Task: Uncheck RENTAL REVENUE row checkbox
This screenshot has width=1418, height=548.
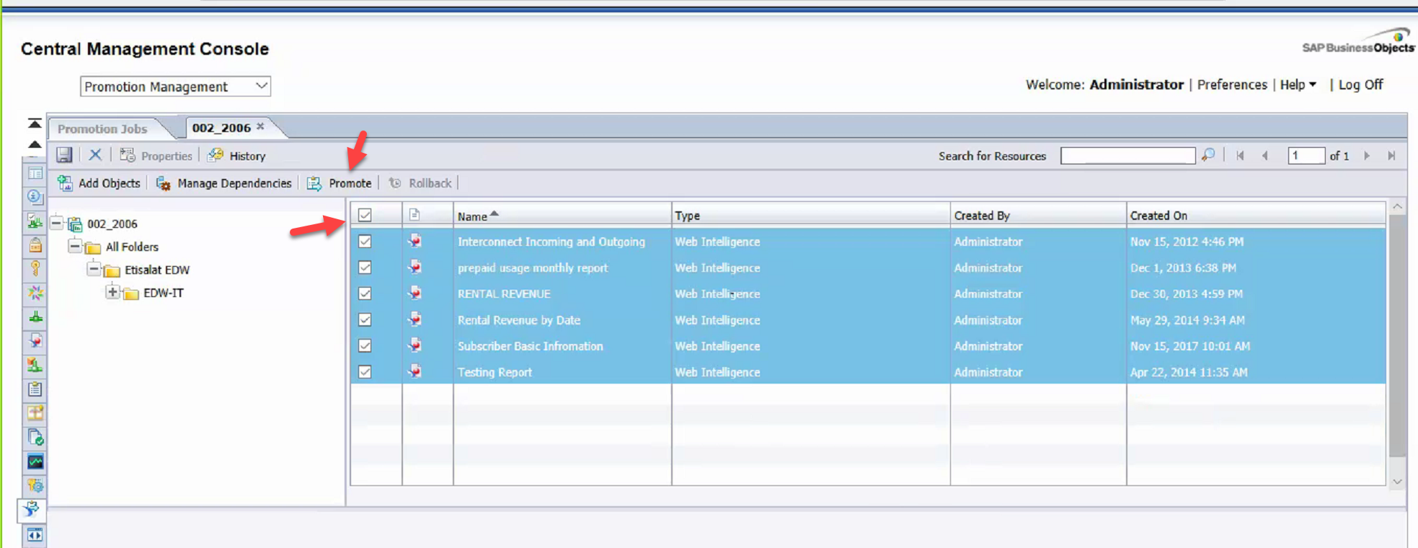Action: pos(365,293)
